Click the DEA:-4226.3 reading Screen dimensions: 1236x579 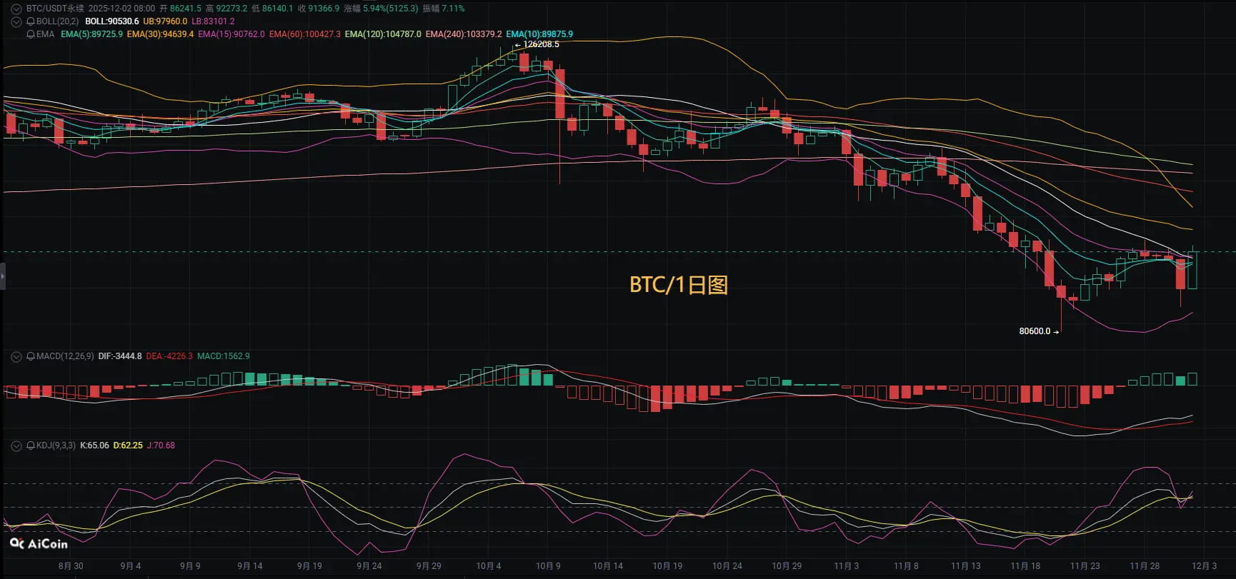pyautogui.click(x=169, y=356)
